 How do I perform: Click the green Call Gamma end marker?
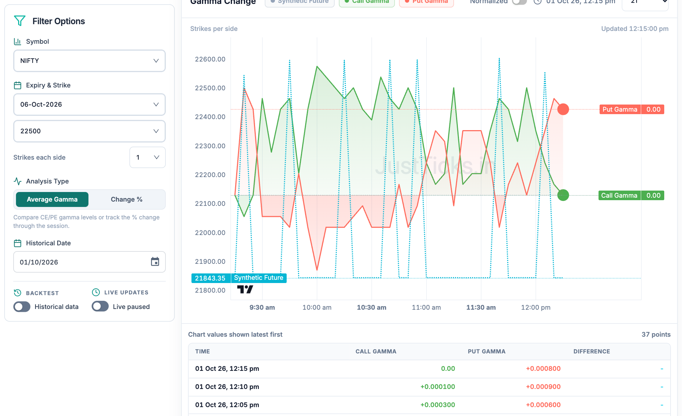tap(563, 195)
